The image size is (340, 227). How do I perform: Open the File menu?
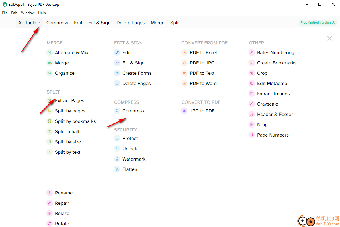[x=5, y=13]
